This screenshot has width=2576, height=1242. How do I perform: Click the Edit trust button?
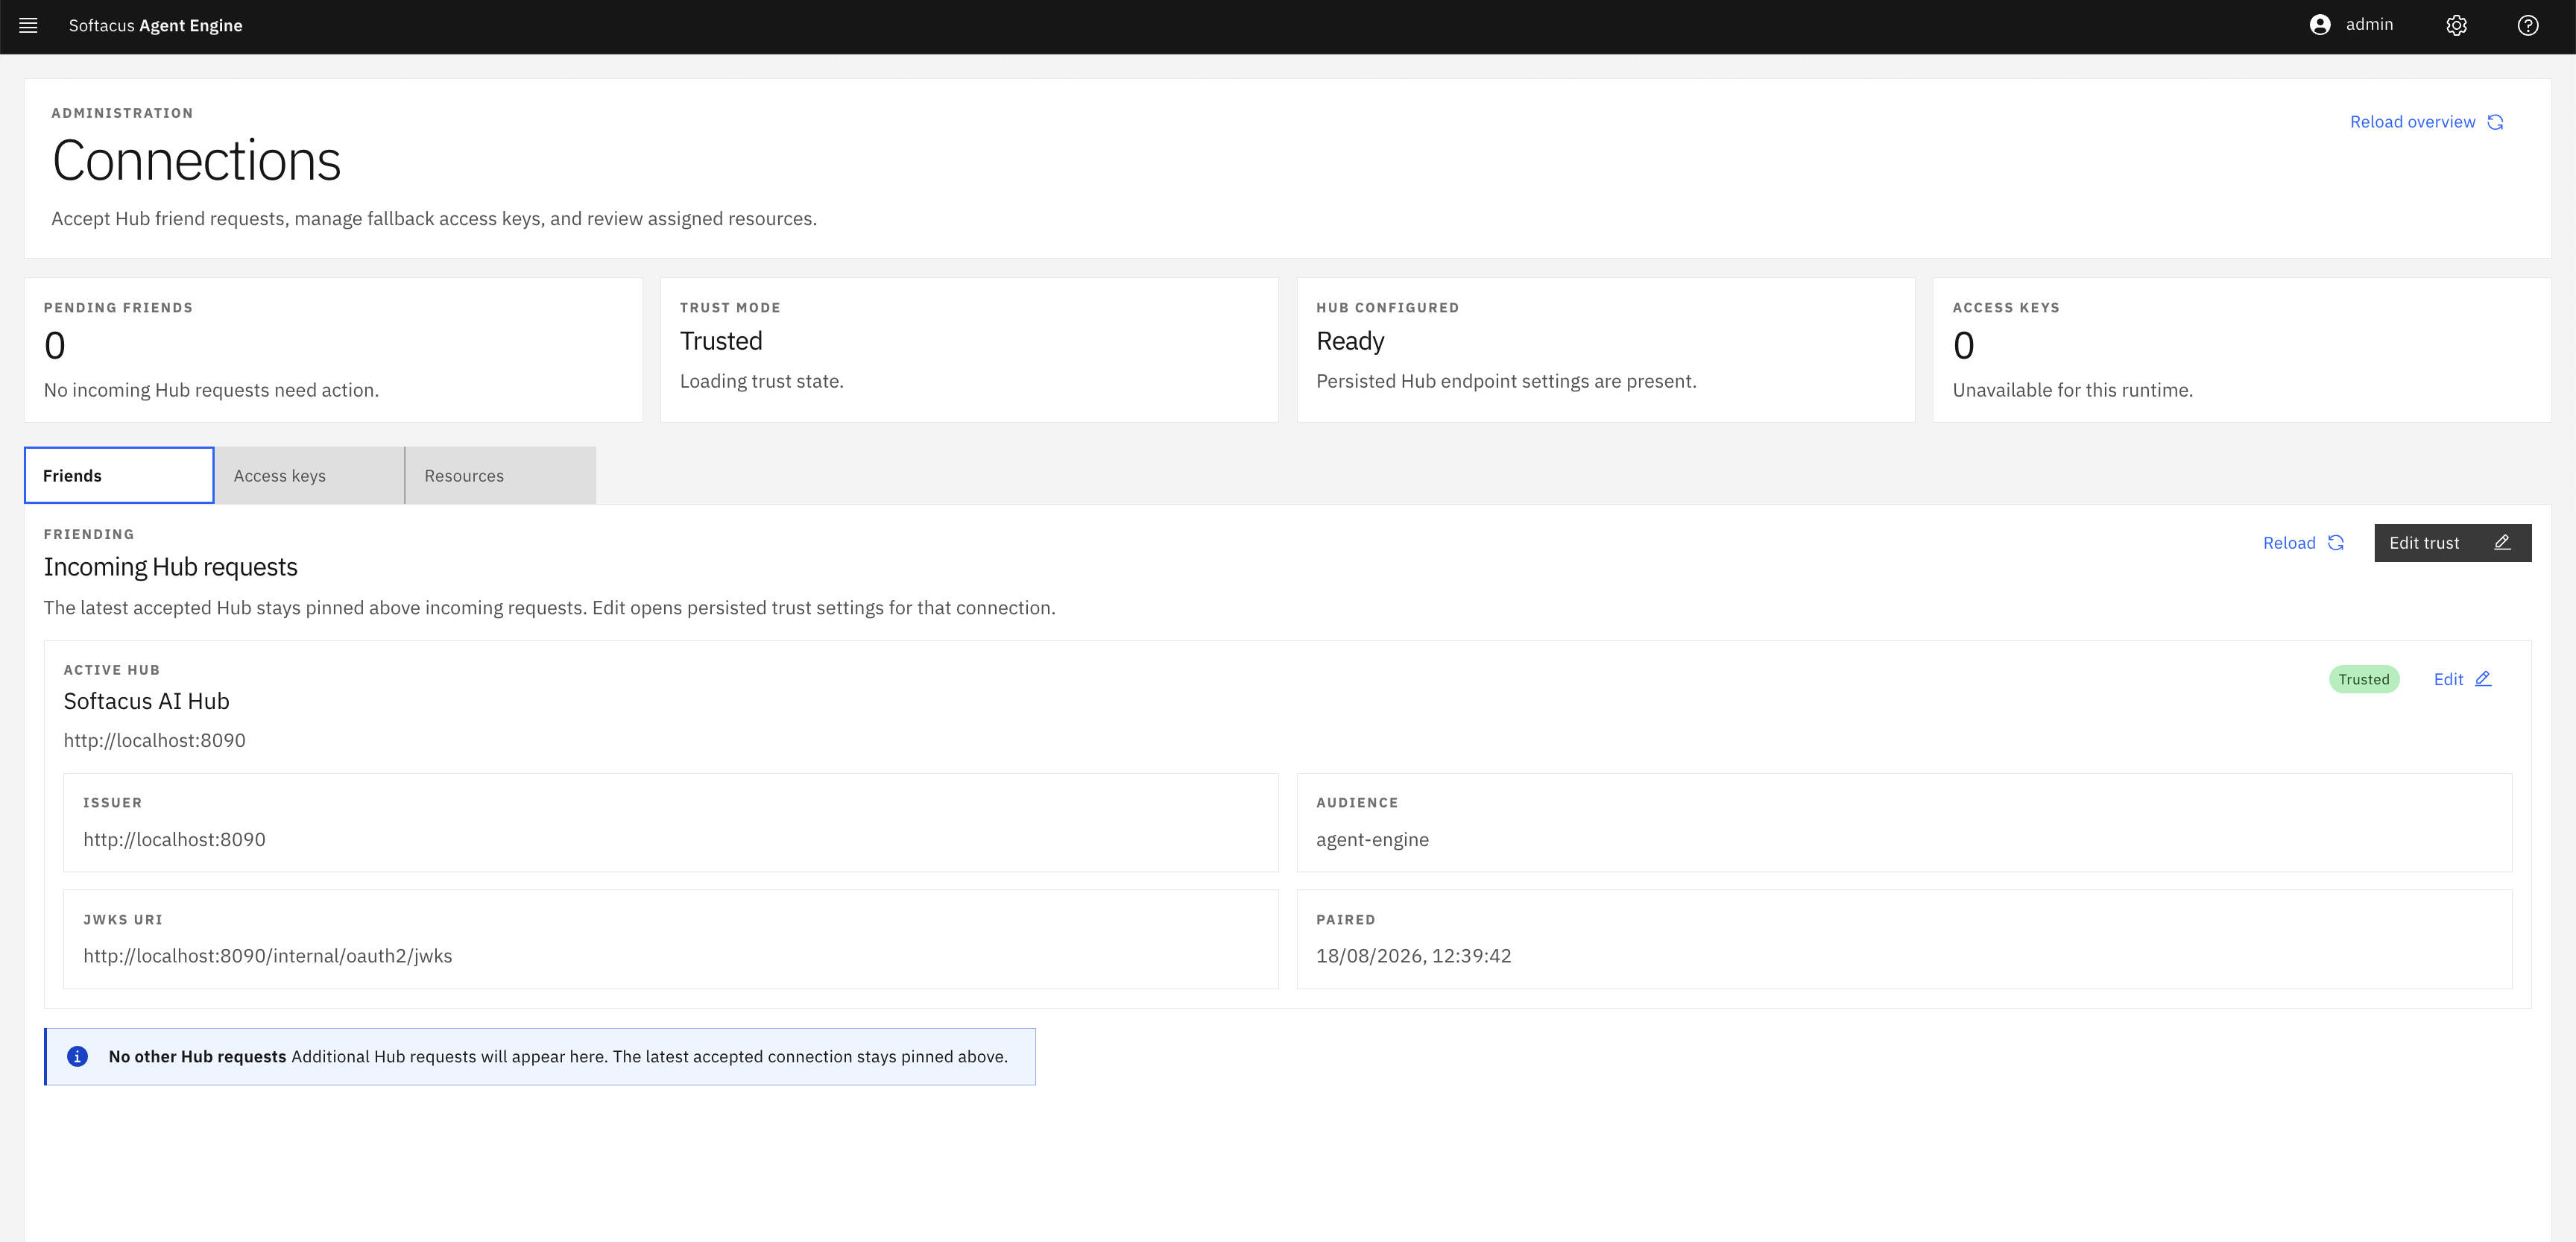coord(2452,543)
